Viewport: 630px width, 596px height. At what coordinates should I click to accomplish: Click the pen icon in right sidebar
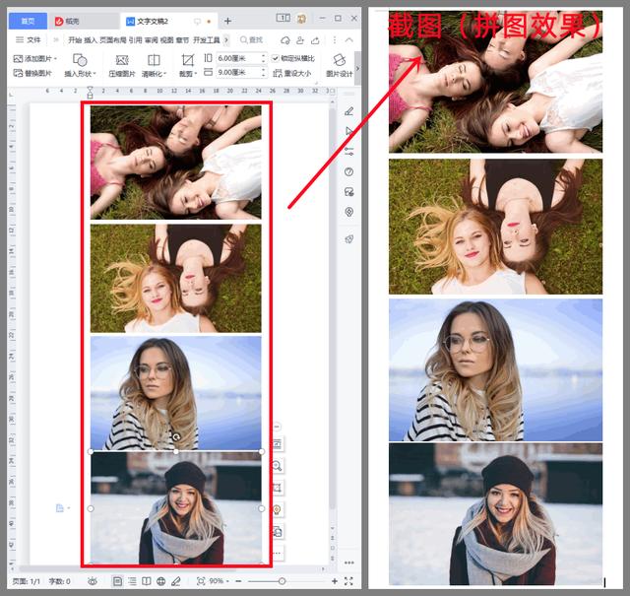(348, 110)
